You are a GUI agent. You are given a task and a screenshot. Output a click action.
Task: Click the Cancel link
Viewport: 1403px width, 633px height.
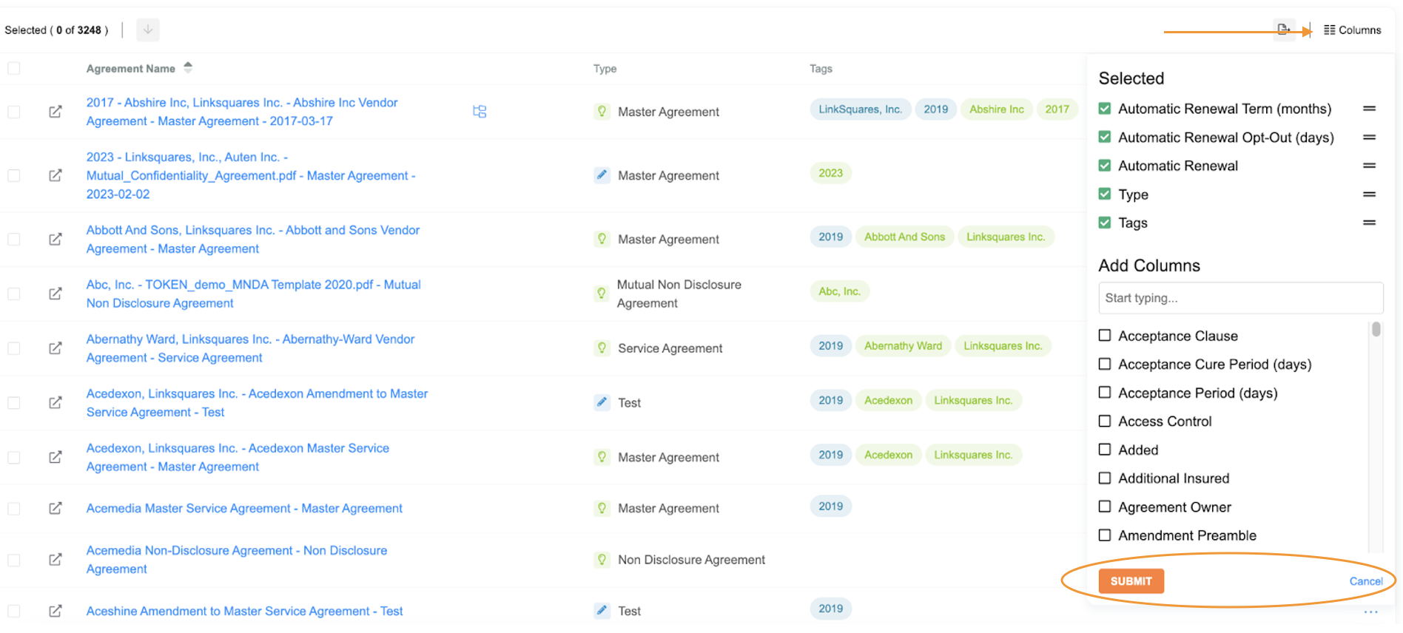(1365, 581)
